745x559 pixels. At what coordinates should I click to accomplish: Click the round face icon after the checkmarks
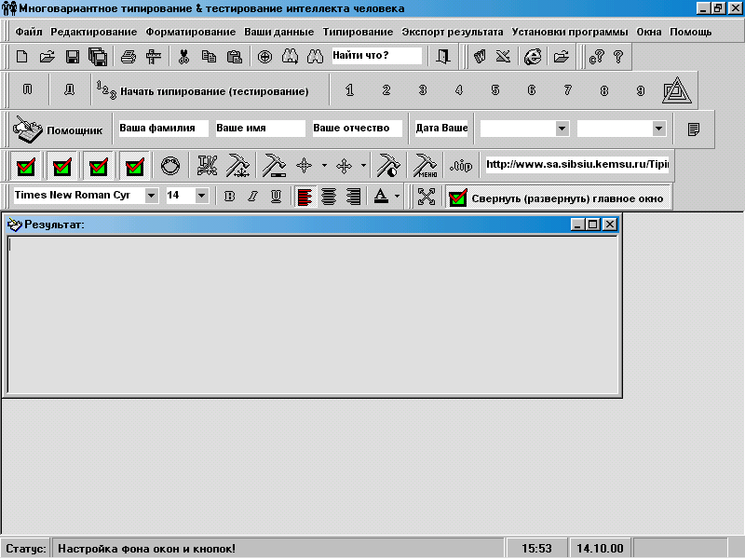point(170,166)
